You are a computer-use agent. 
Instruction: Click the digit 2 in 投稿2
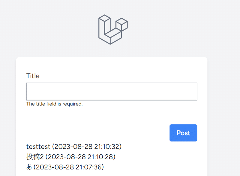coord(42,157)
